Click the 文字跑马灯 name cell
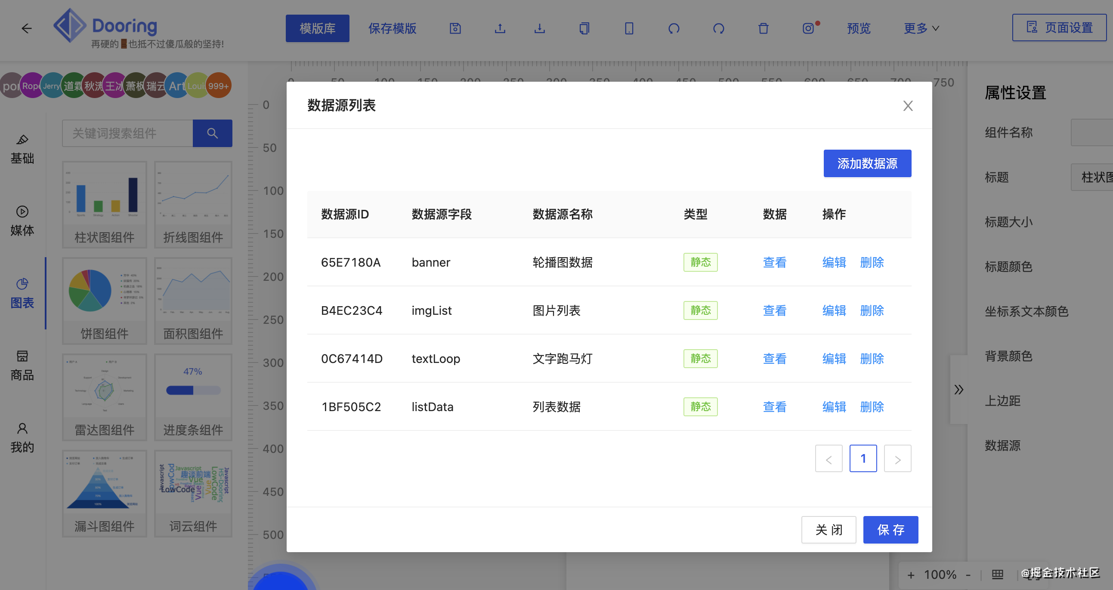The height and width of the screenshot is (590, 1113). (x=563, y=358)
